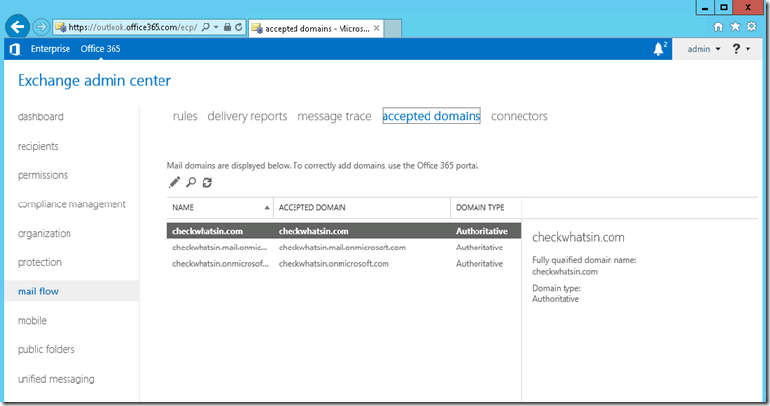Click the search magnifier in address bar

[205, 27]
